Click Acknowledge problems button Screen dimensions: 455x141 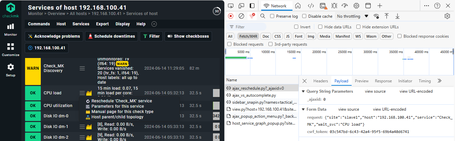(x=54, y=36)
